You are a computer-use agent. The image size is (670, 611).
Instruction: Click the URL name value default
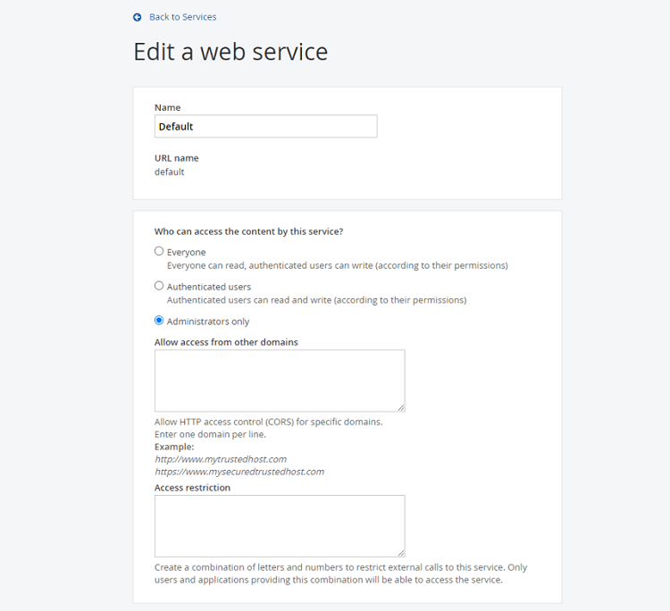169,172
